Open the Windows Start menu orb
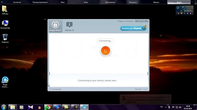The width and height of the screenshot is (197, 110). (x=4, y=107)
